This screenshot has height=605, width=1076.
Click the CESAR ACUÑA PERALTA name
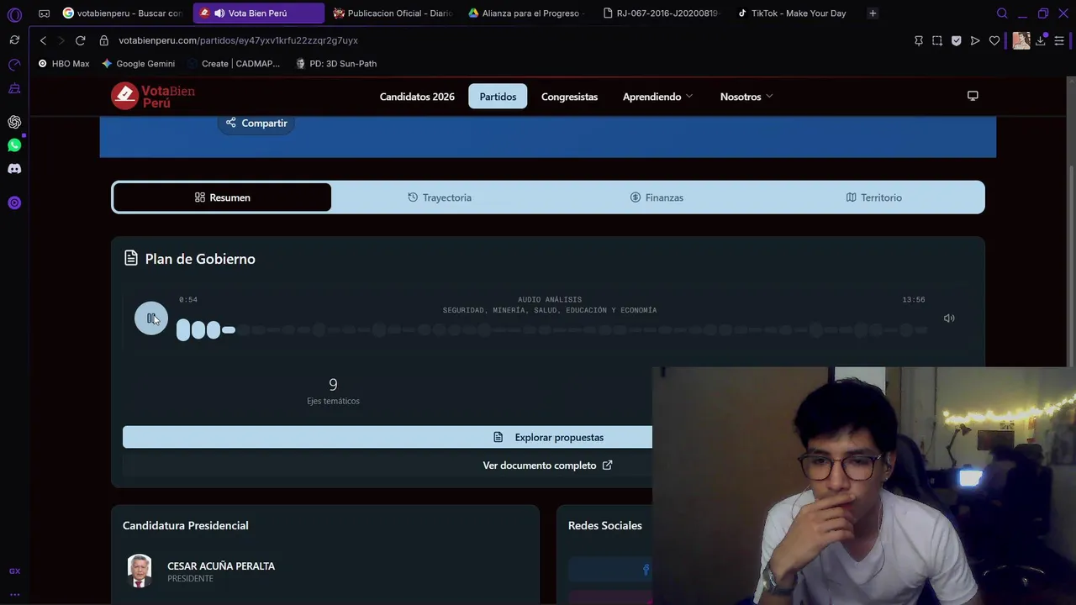(221, 566)
